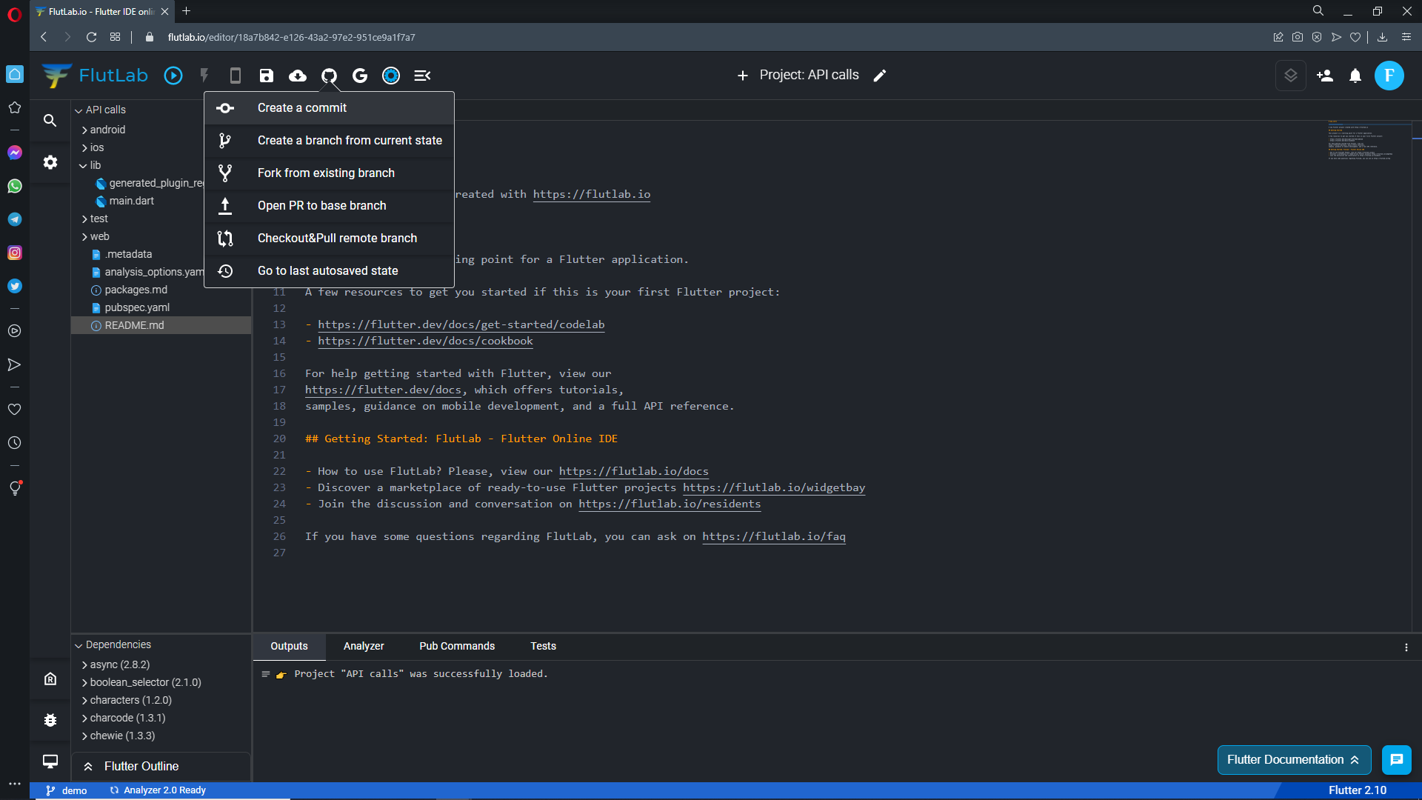Image resolution: width=1422 pixels, height=800 pixels.
Task: Select Go to last autosaved state
Action: point(329,271)
